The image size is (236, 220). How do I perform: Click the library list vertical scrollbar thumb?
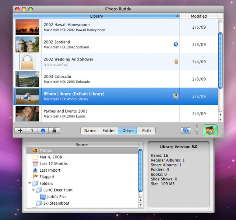[x=220, y=60]
